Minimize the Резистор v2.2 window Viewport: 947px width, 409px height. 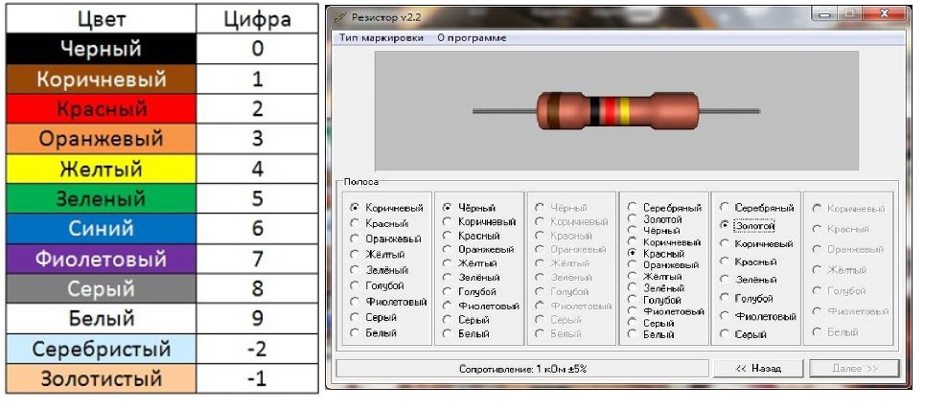825,15
